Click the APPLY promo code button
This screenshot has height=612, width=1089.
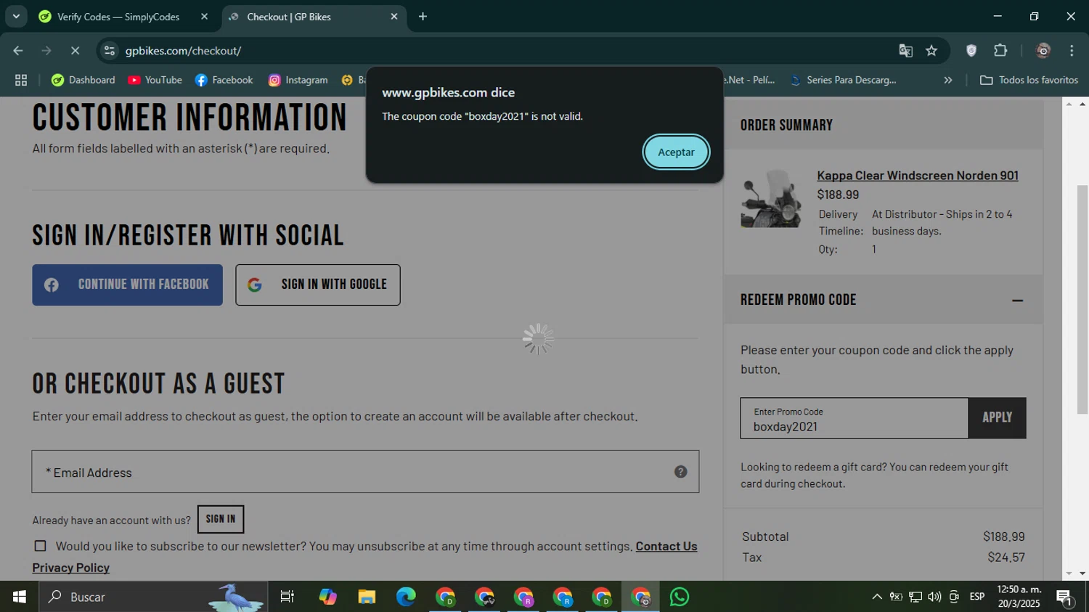997,417
